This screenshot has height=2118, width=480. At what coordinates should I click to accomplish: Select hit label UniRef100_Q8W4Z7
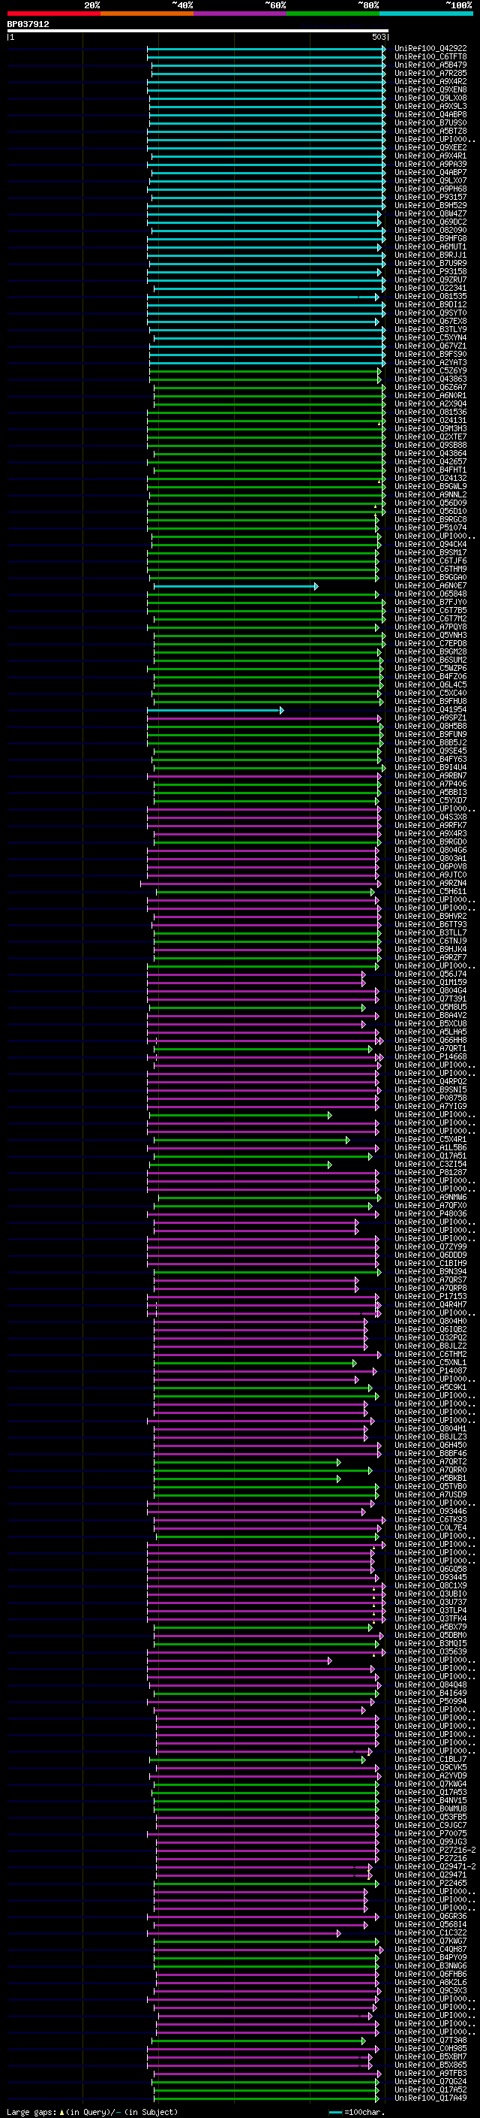click(x=430, y=214)
